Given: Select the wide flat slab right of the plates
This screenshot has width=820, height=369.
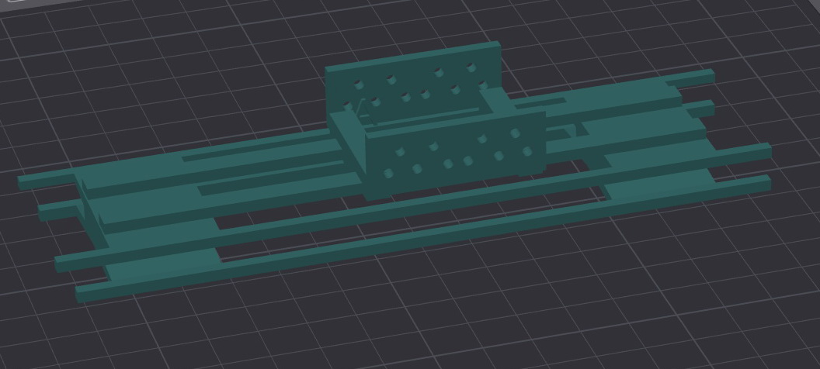Looking at the screenshot, I should click(621, 116).
